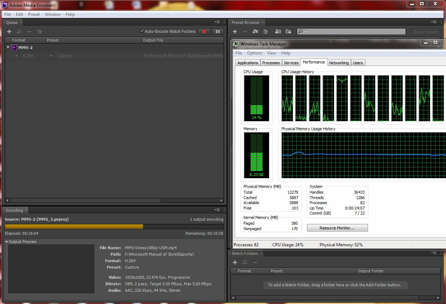The image size is (446, 304).
Task: Remove folder in Watch Folders panel
Action: pyautogui.click(x=255, y=263)
